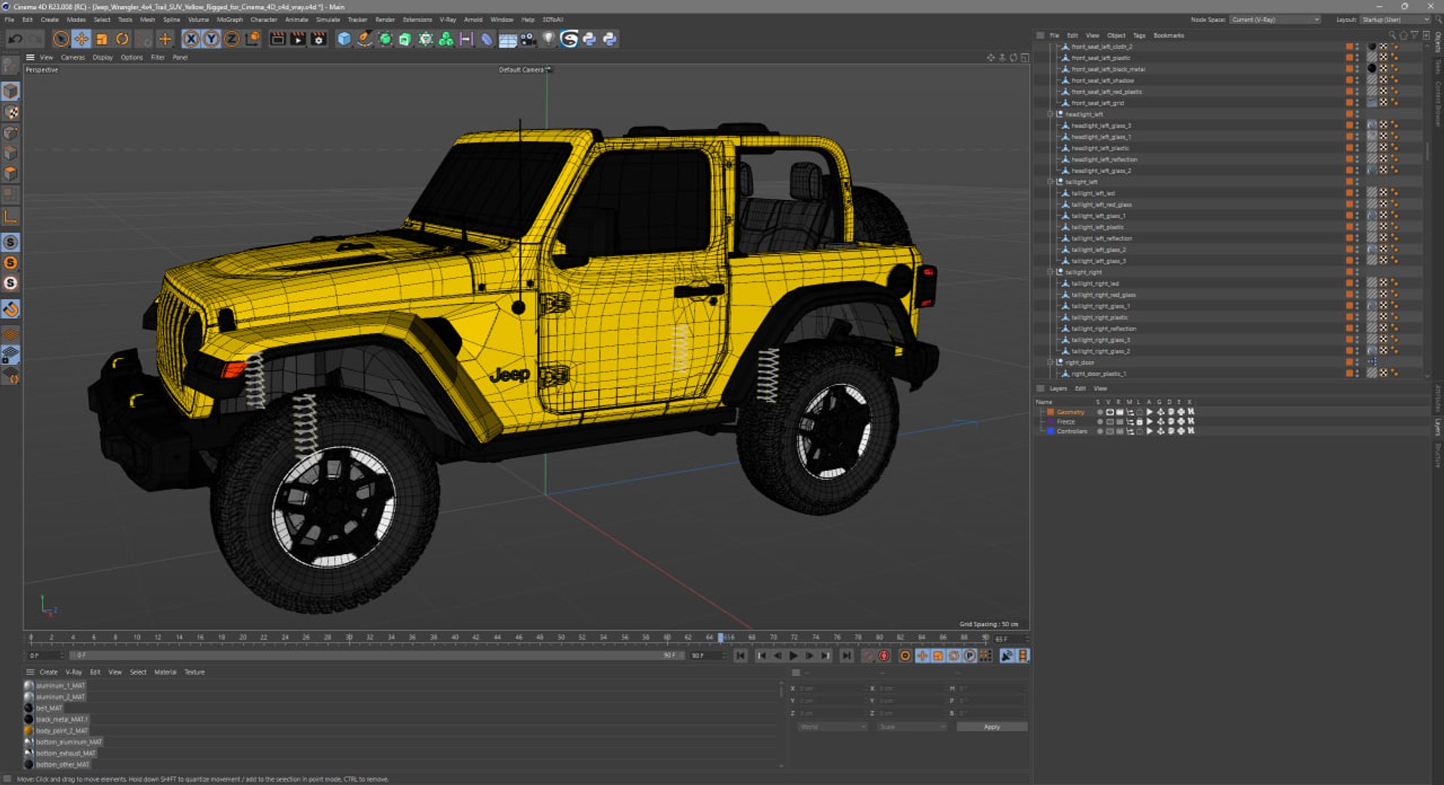Click Make Editable icon in left palette
1444x785 pixels.
pos(11,66)
